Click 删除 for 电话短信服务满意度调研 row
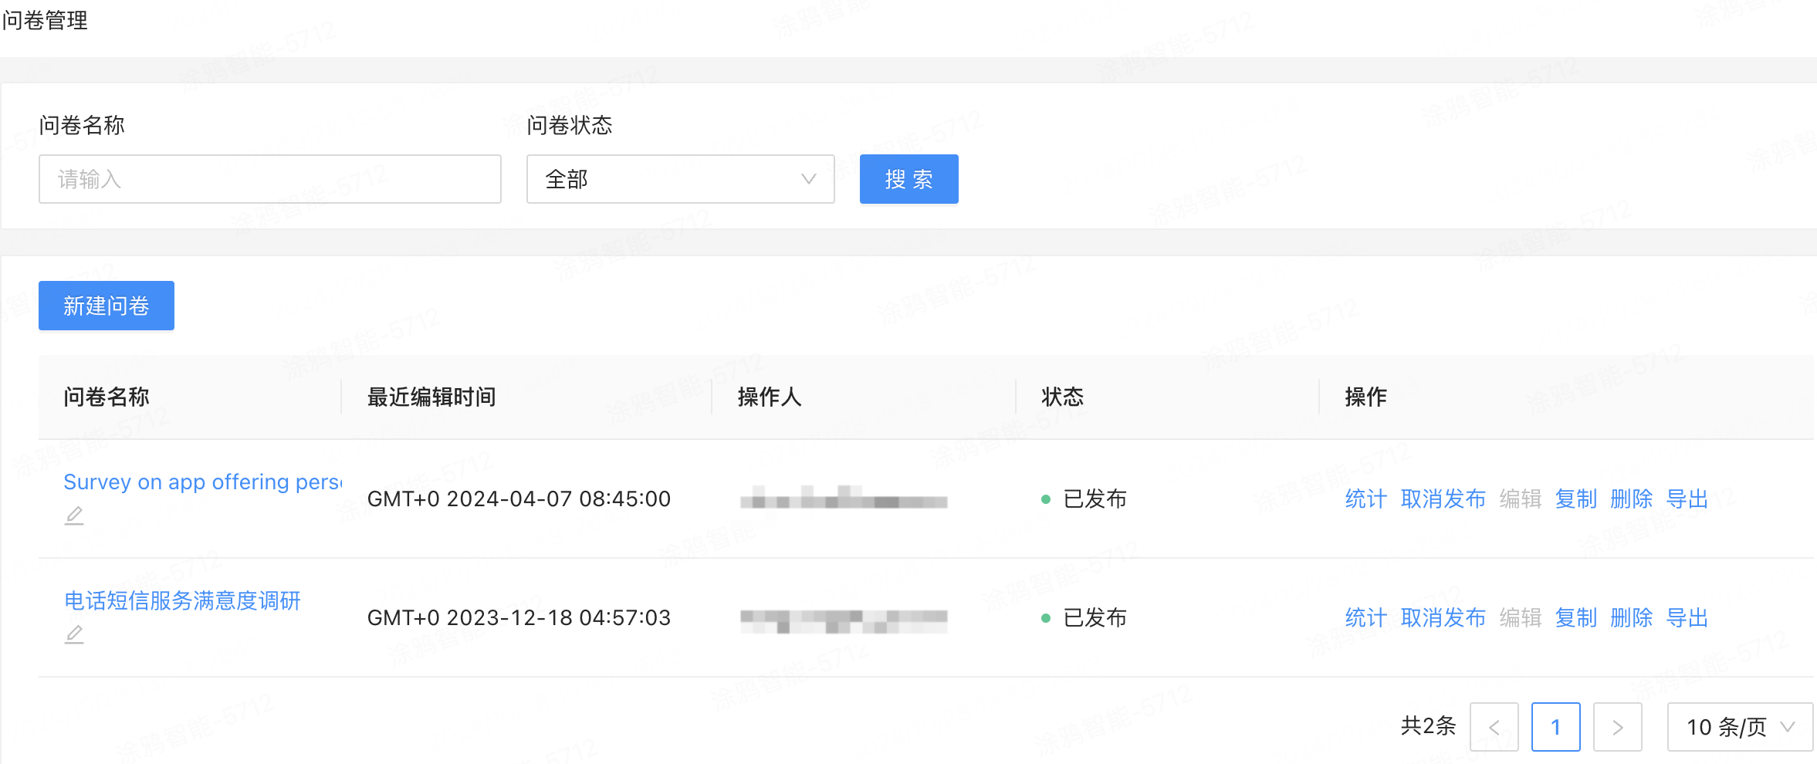Viewport: 1817px width, 764px height. click(1631, 618)
